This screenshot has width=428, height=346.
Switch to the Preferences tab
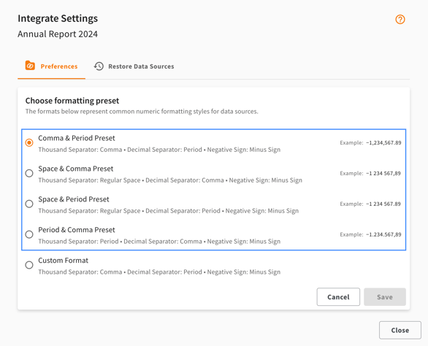(51, 66)
